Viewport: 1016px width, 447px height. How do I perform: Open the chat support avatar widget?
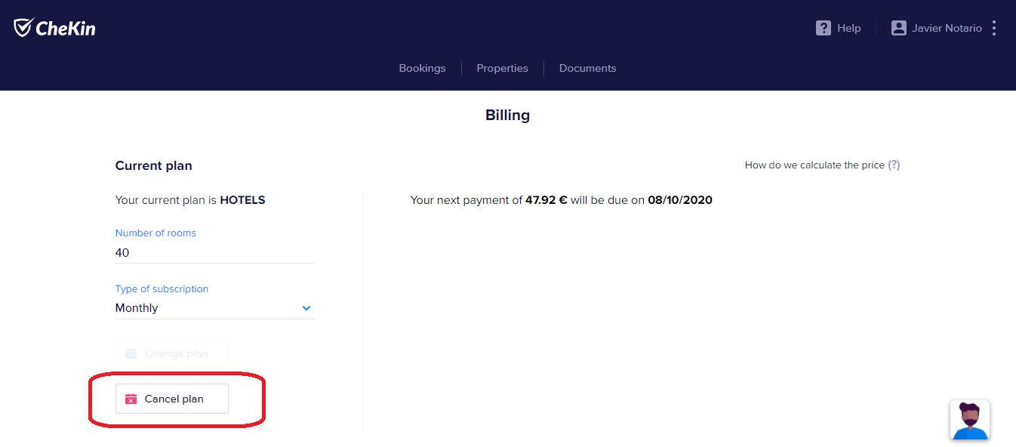[x=969, y=420]
